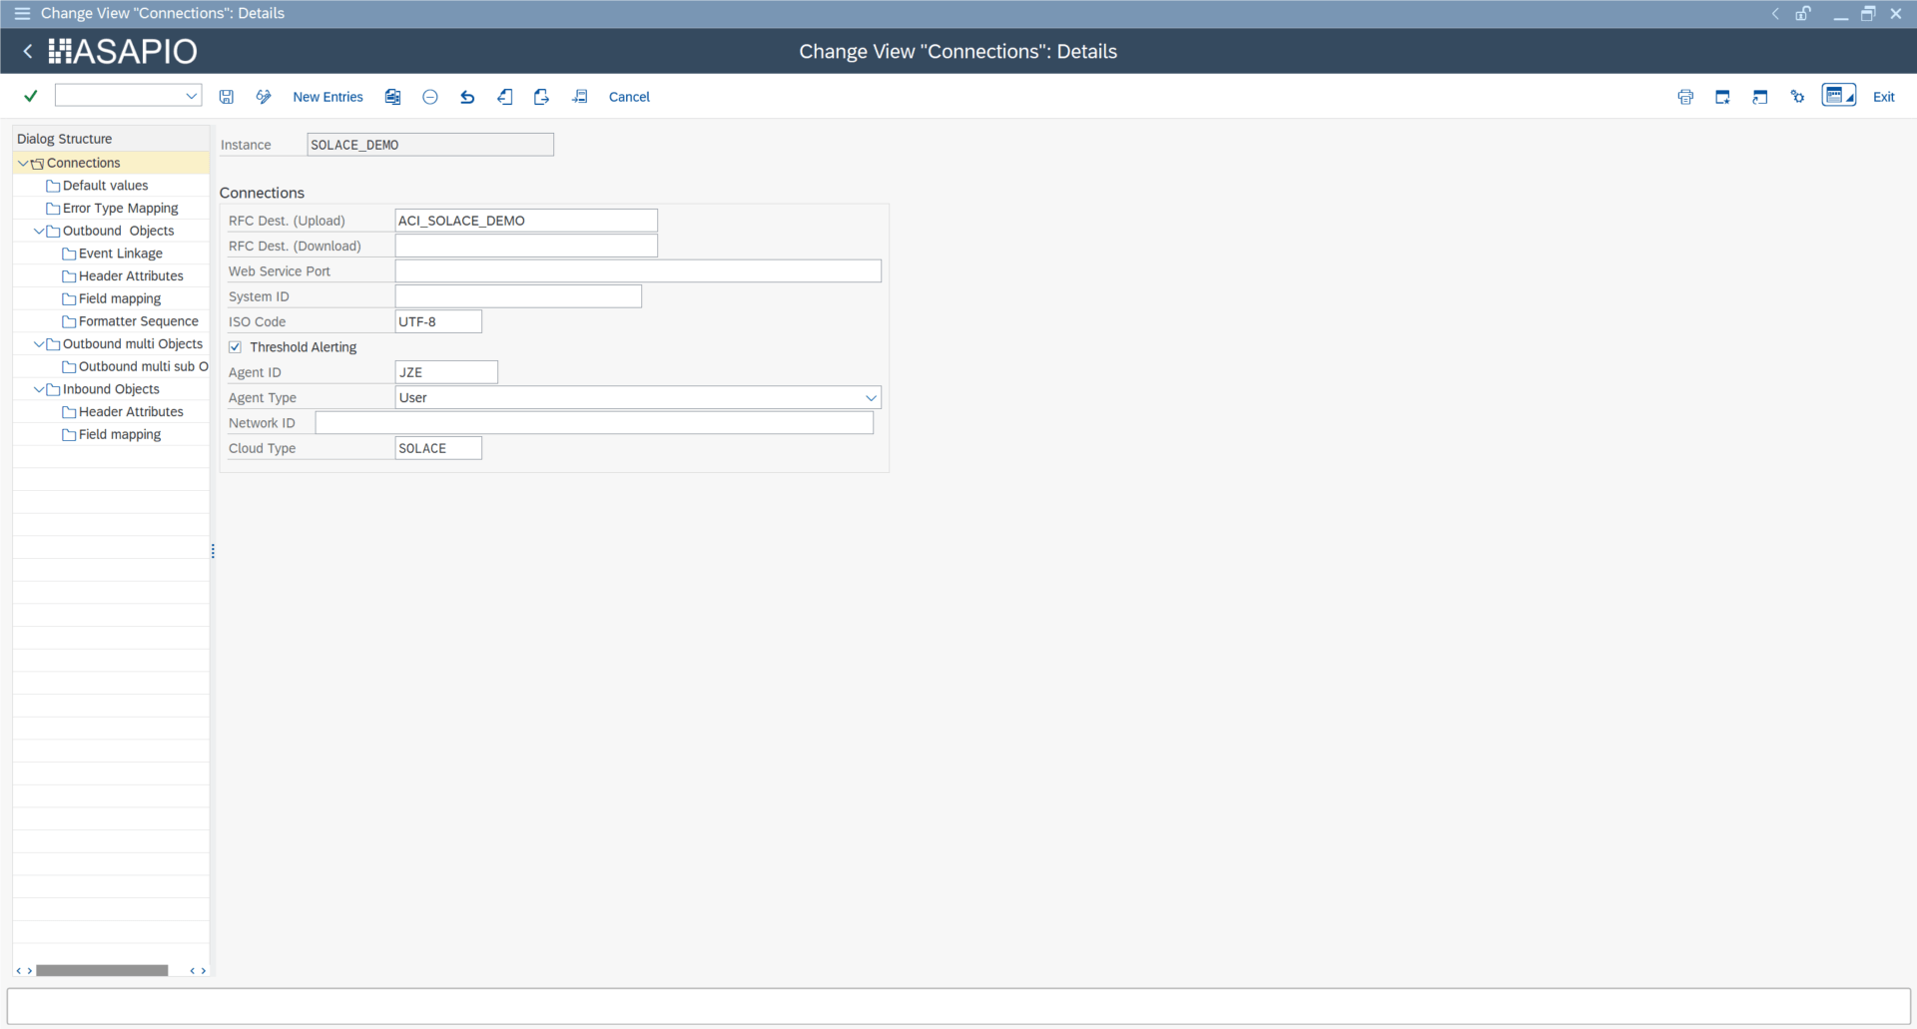This screenshot has width=1917, height=1029.
Task: Collapse the Inbound Objects node
Action: click(x=39, y=389)
